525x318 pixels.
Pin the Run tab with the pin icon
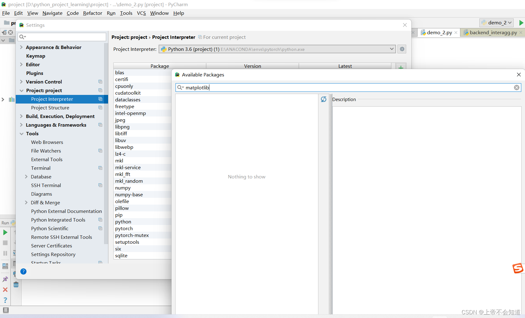pos(5,279)
